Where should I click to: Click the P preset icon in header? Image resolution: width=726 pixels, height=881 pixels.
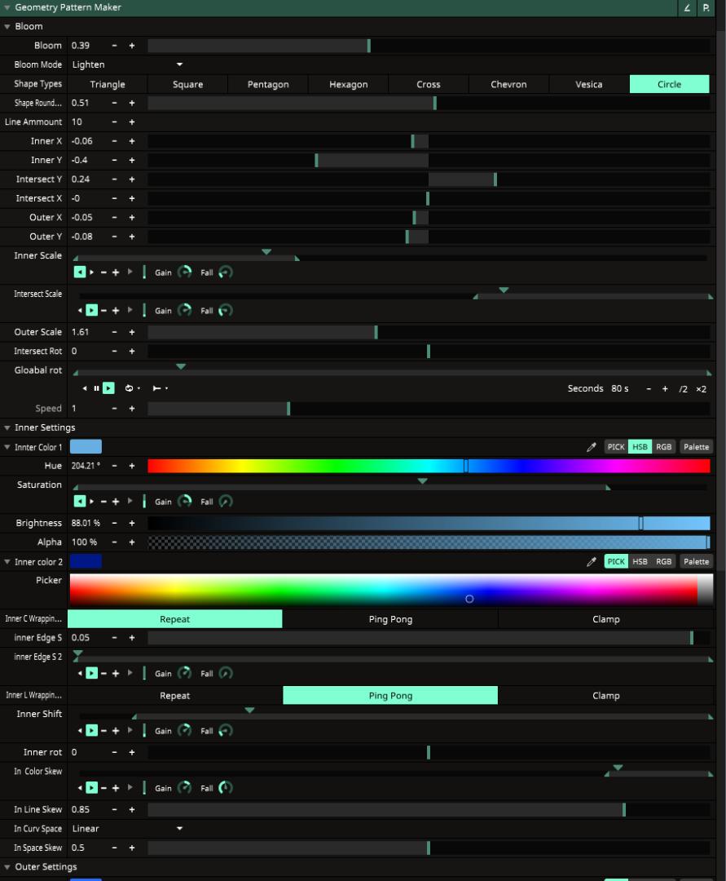click(x=706, y=8)
